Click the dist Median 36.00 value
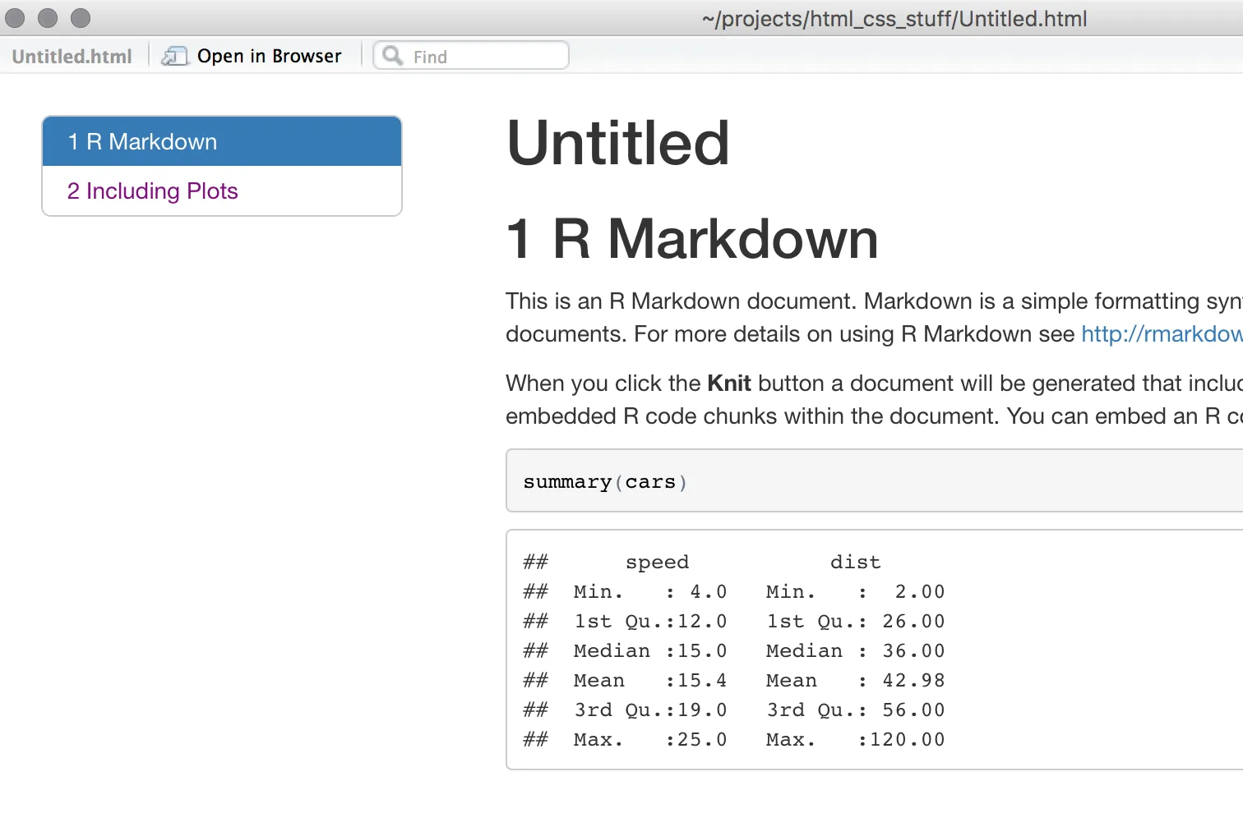The height and width of the screenshot is (813, 1243). point(913,651)
